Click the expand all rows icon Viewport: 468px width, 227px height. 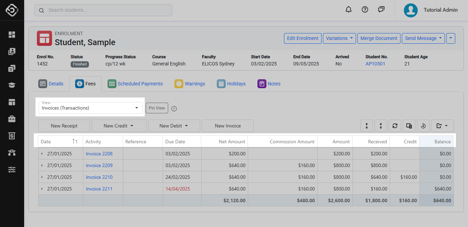367,126
